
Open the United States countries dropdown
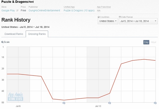pos(108,21)
